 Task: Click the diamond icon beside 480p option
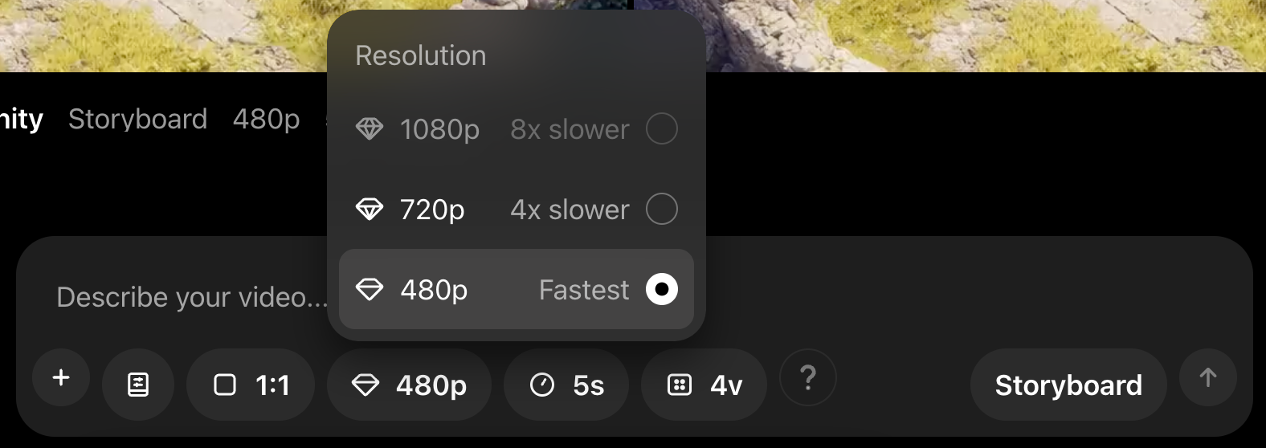tap(370, 289)
